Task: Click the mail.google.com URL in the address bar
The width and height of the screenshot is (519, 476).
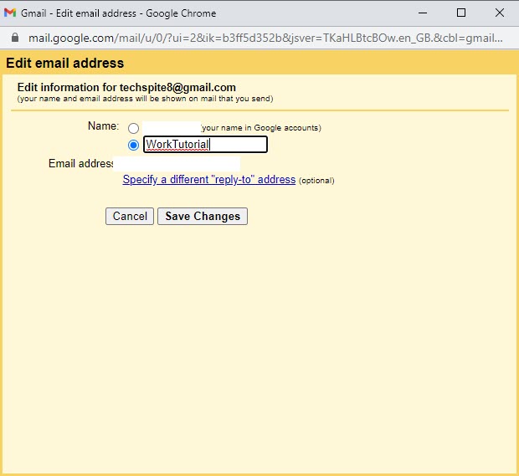Action: (x=251, y=38)
